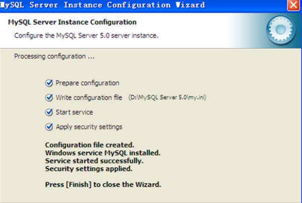Click the Security settings applied message
This screenshot has width=302, height=203.
click(89, 169)
